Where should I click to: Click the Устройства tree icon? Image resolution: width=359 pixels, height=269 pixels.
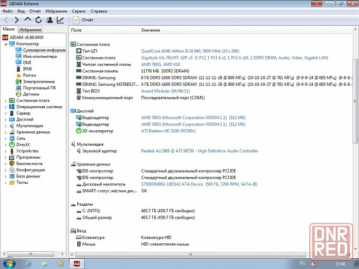12,151
